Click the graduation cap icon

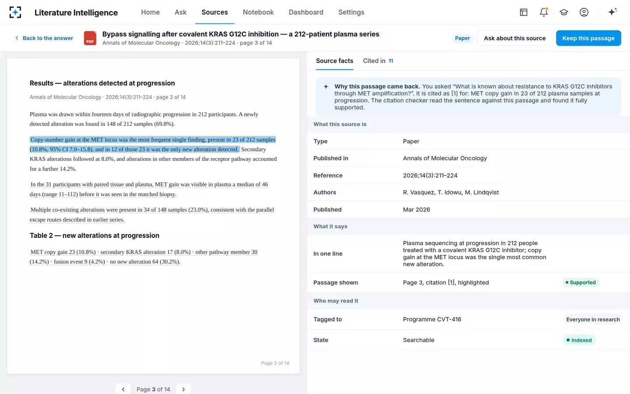click(563, 12)
